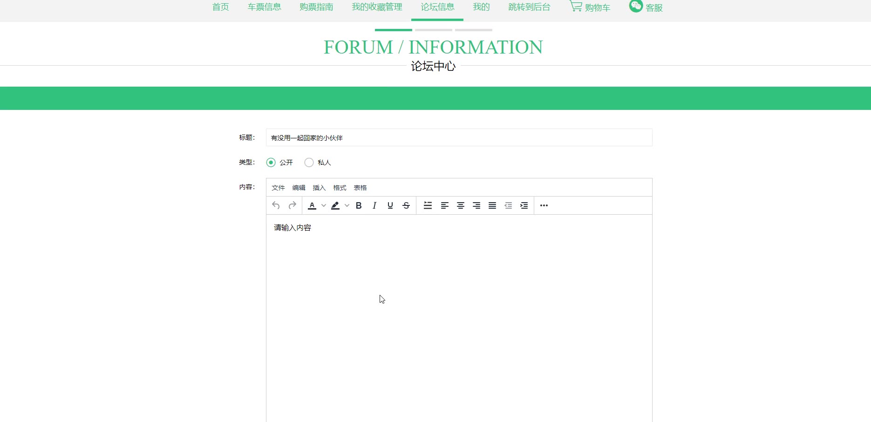Viewport: 871px width, 422px height.
Task: Toggle strikethrough formatting
Action: point(406,205)
